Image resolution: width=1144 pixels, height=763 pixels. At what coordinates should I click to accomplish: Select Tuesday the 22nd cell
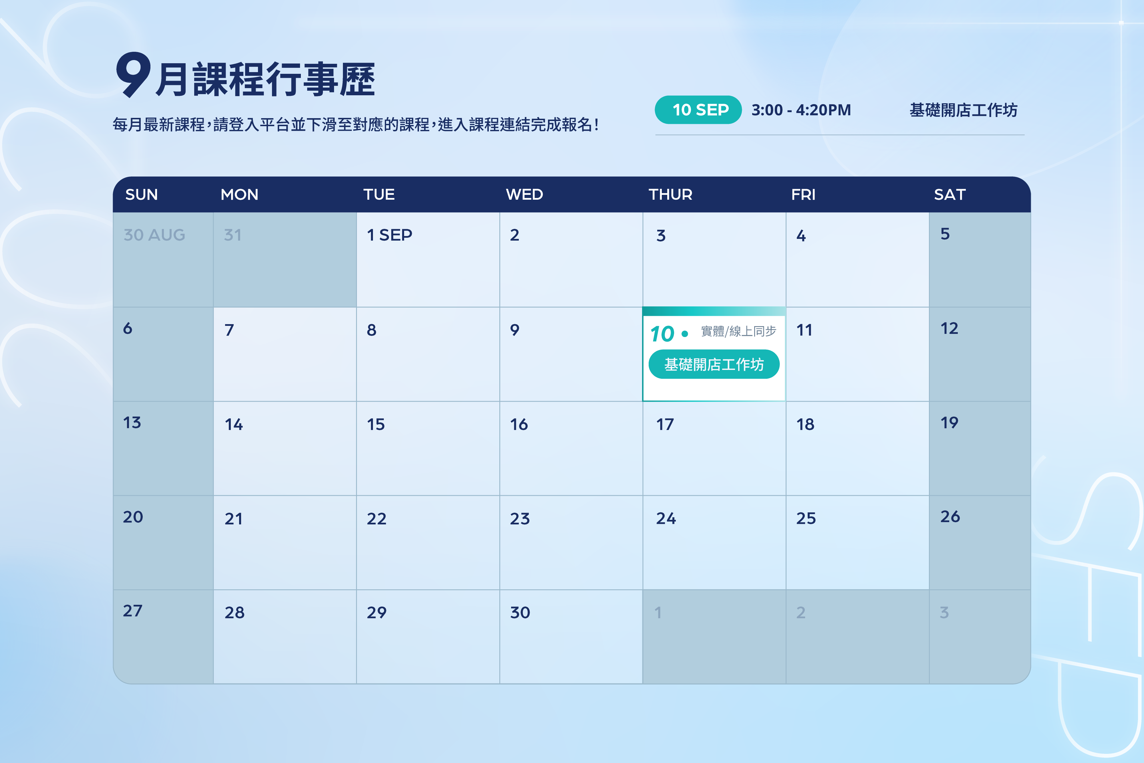428,543
